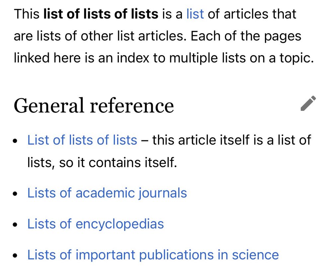This screenshot has height=274, width=332.
Task: Open the section edit icon beside General reference
Action: (308, 104)
